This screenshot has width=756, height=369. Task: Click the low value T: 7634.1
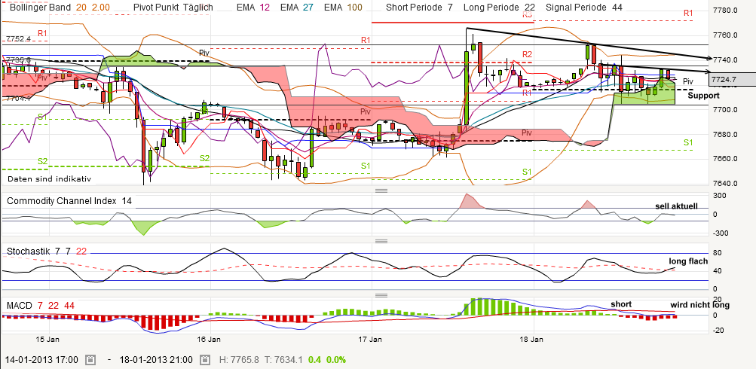coord(284,360)
